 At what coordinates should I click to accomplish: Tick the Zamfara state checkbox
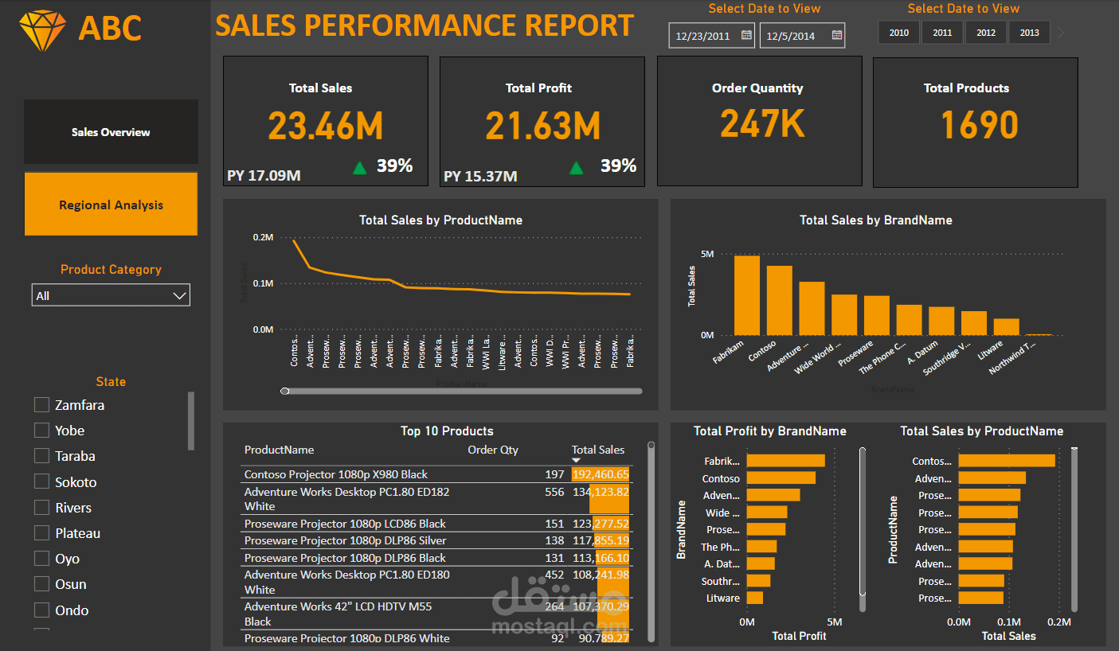[42, 405]
